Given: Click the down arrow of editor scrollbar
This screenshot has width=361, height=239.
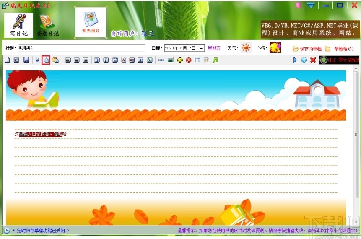Looking at the screenshot, I should 356,222.
